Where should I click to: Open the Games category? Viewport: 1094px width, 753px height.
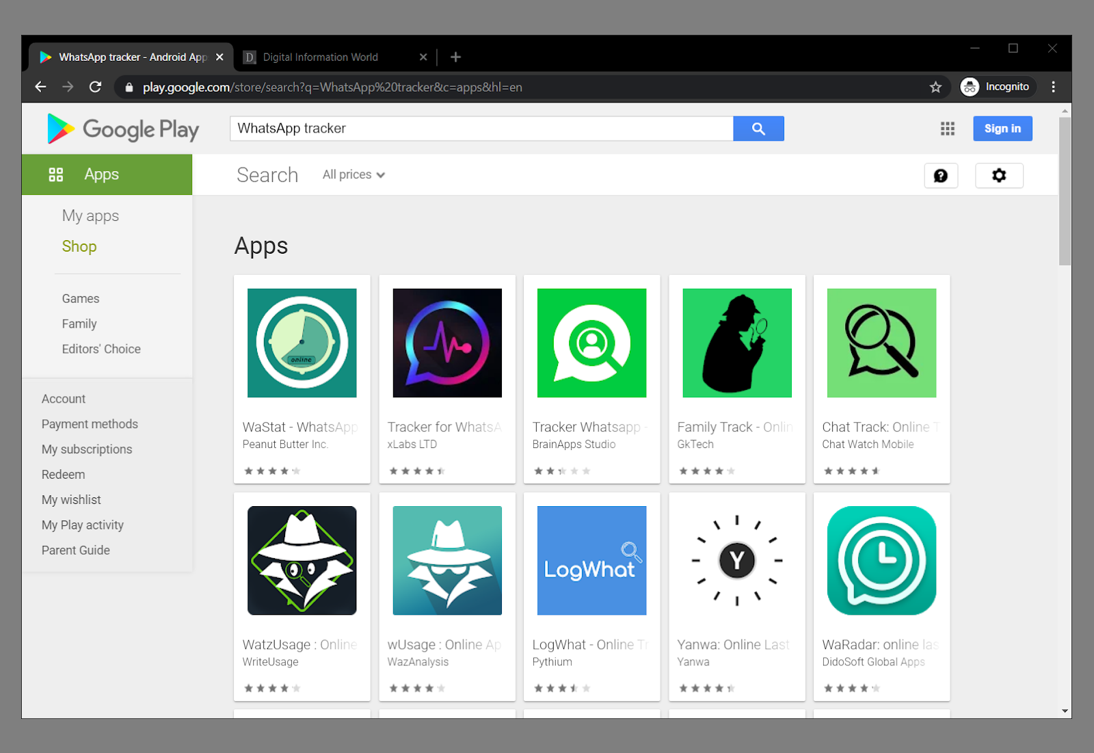tap(81, 299)
